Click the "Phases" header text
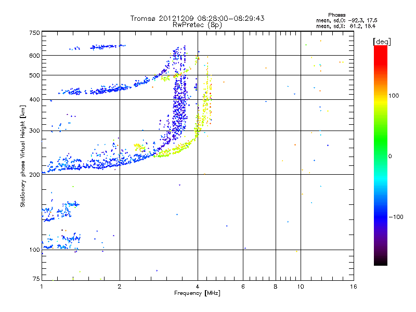Image resolution: width=416 pixels, height=312 pixels. (x=336, y=15)
